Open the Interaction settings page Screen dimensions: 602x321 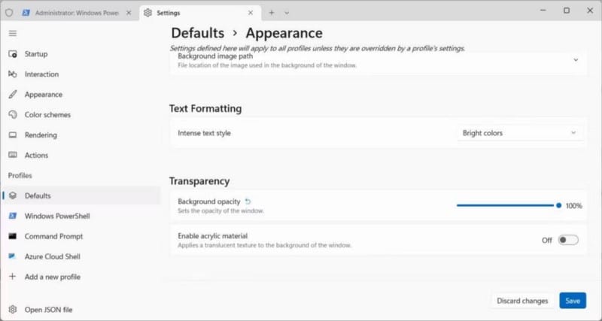(x=41, y=74)
